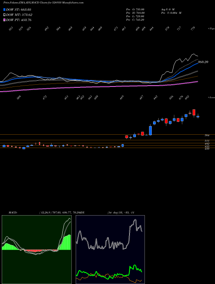215x284 pixels.
Task: Click the 482 horizontal level label
Action: (x=207, y=144)
